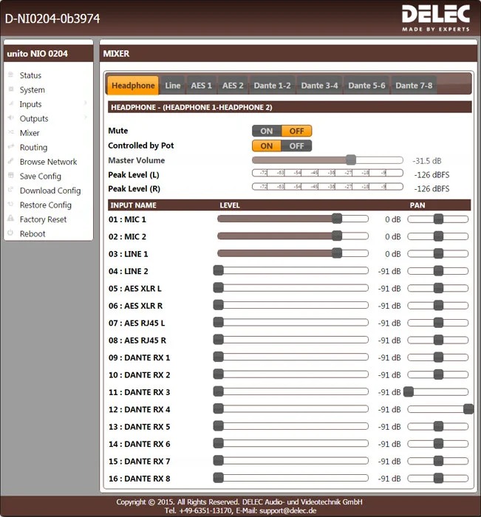This screenshot has width=481, height=517.
Task: Click the AES RJ45 R pan slider
Action: point(438,340)
